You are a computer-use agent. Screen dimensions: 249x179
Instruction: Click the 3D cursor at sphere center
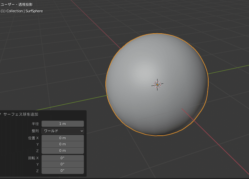click(157, 85)
